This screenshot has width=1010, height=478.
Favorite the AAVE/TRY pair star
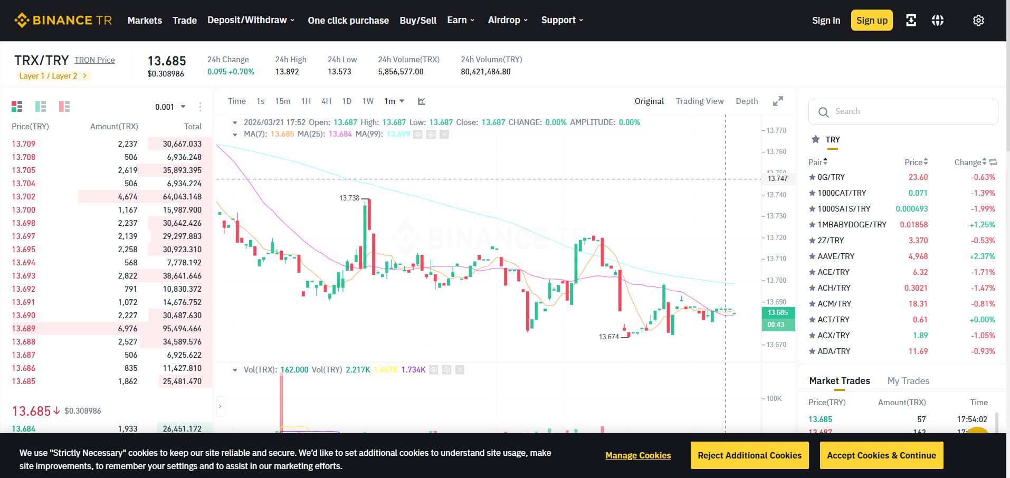click(x=812, y=256)
